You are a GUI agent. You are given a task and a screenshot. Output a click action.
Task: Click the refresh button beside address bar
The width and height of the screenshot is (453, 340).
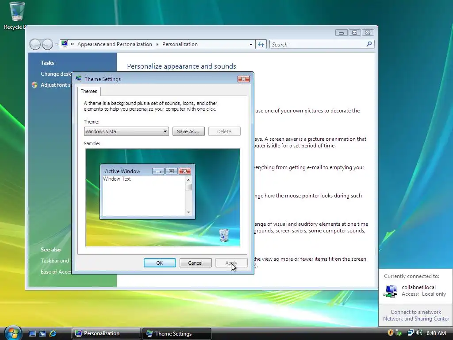tap(261, 45)
